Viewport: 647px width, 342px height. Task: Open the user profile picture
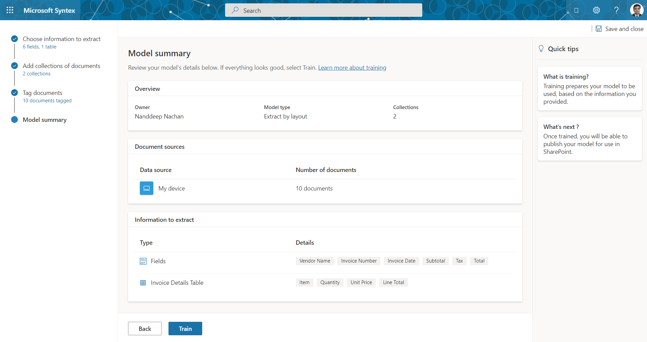point(636,10)
